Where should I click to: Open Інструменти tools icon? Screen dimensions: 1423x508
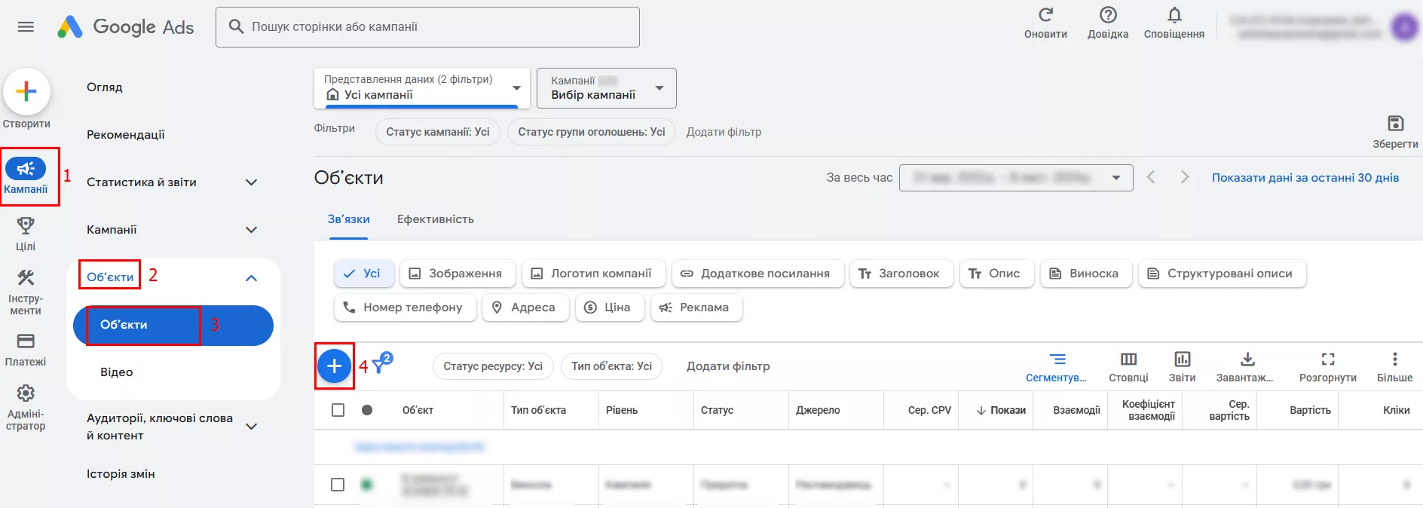pyautogui.click(x=26, y=279)
